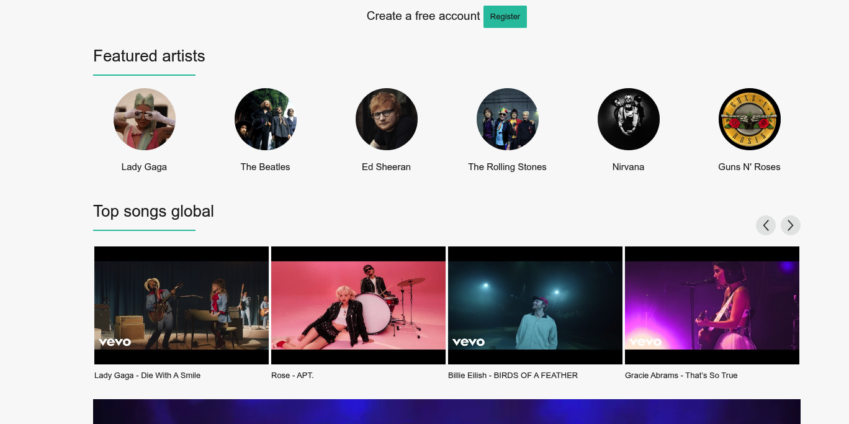Play the Die With A Smile video thumbnail

coord(181,305)
